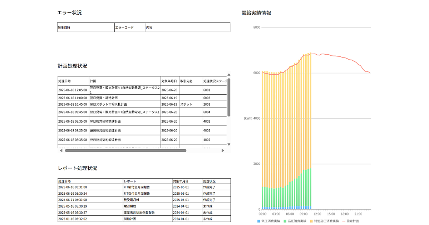Click scroll-right arrow under plan status table
Screen dimensions: 429x225
pos(223,150)
